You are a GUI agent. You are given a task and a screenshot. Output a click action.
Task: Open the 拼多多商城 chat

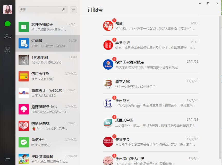(x=48, y=126)
